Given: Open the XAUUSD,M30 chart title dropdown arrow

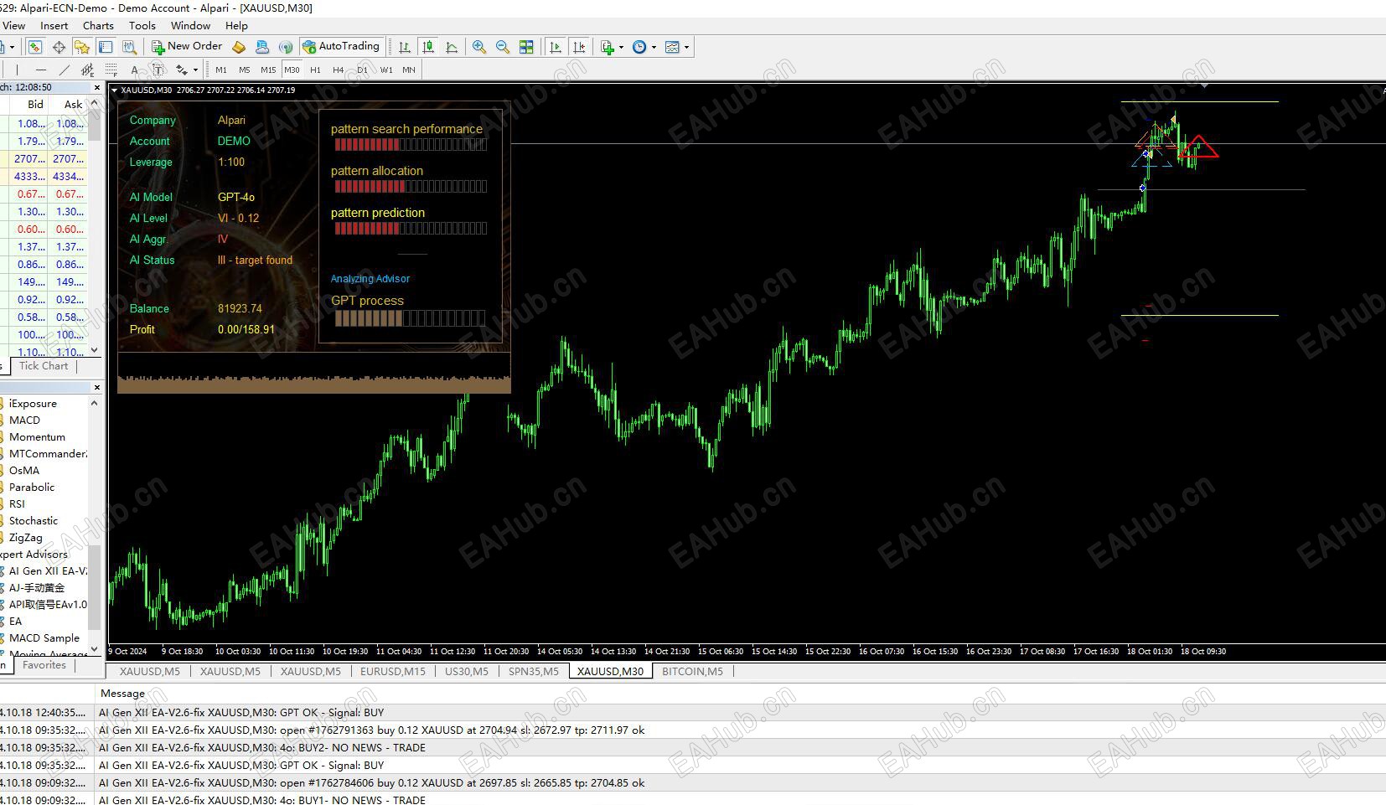Looking at the screenshot, I should tap(114, 90).
